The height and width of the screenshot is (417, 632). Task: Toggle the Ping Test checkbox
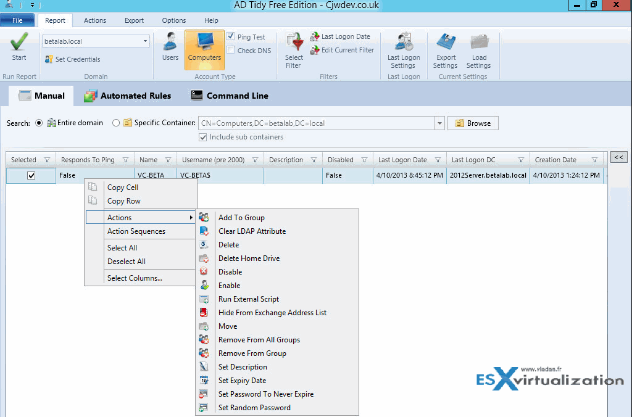pyautogui.click(x=231, y=36)
